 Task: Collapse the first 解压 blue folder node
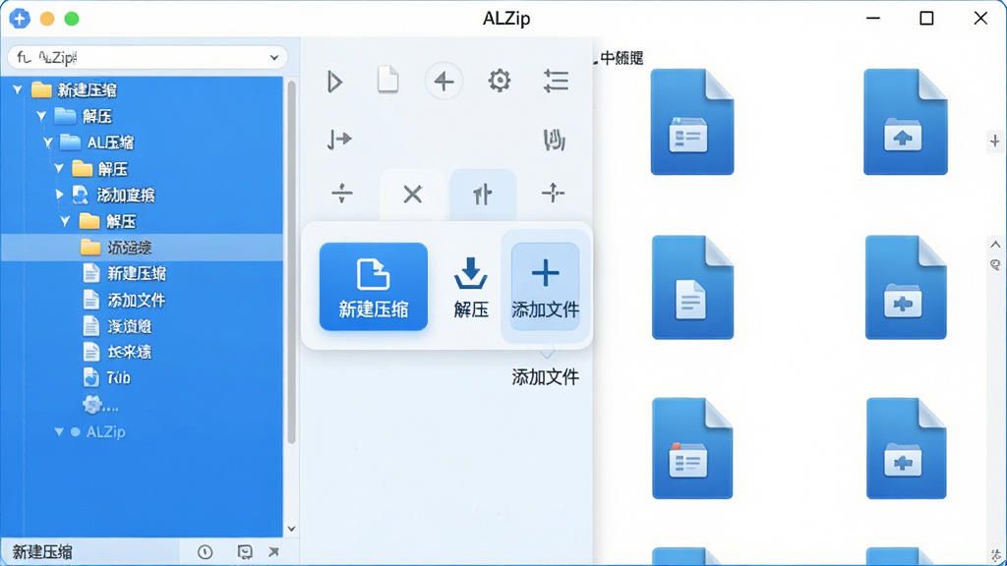pos(41,116)
